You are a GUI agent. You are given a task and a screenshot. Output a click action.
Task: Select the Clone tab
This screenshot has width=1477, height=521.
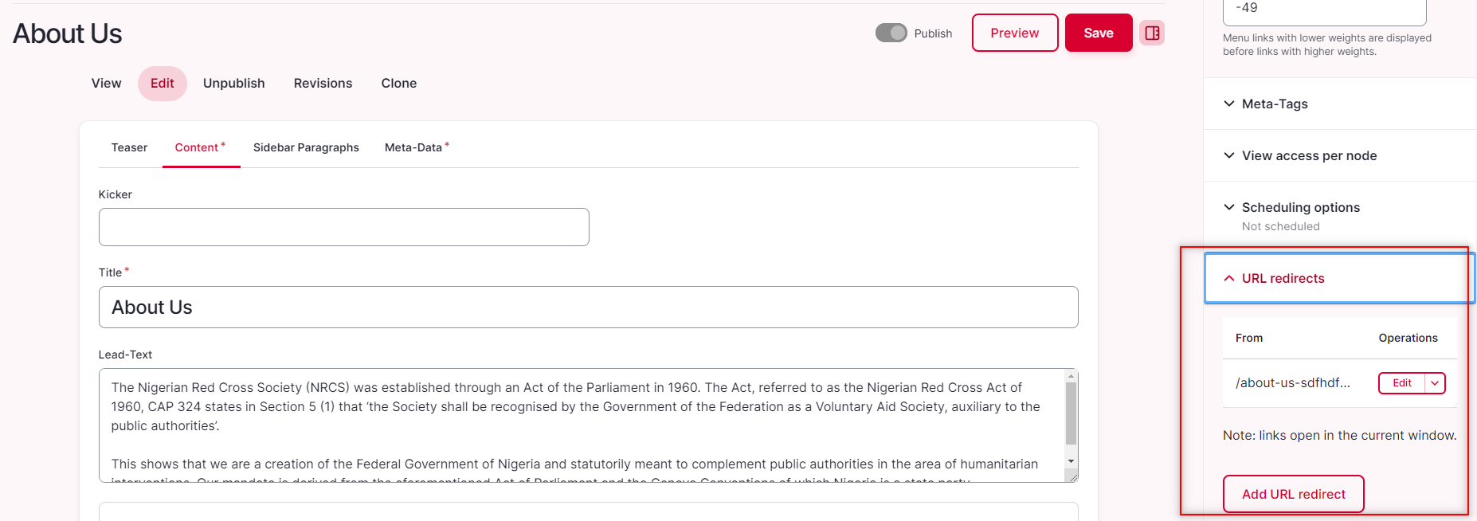coord(399,83)
